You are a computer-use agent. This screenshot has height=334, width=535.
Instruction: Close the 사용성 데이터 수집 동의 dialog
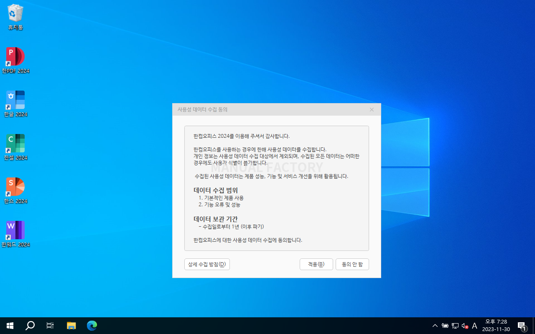click(372, 110)
